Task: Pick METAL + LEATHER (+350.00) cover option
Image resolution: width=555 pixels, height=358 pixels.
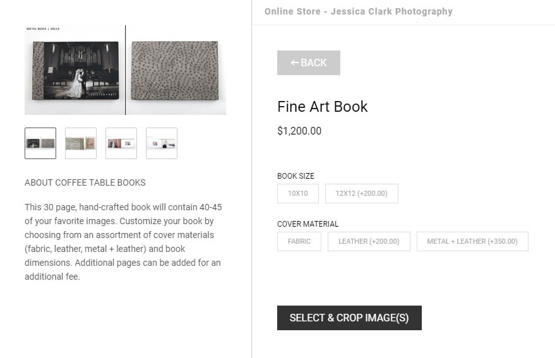Action: [472, 241]
